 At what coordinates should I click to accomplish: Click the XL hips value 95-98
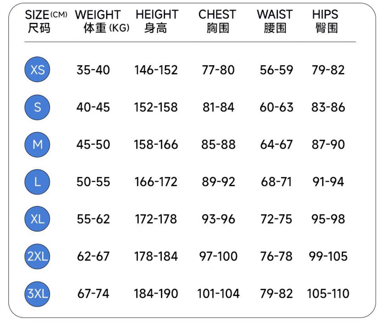[328, 219]
